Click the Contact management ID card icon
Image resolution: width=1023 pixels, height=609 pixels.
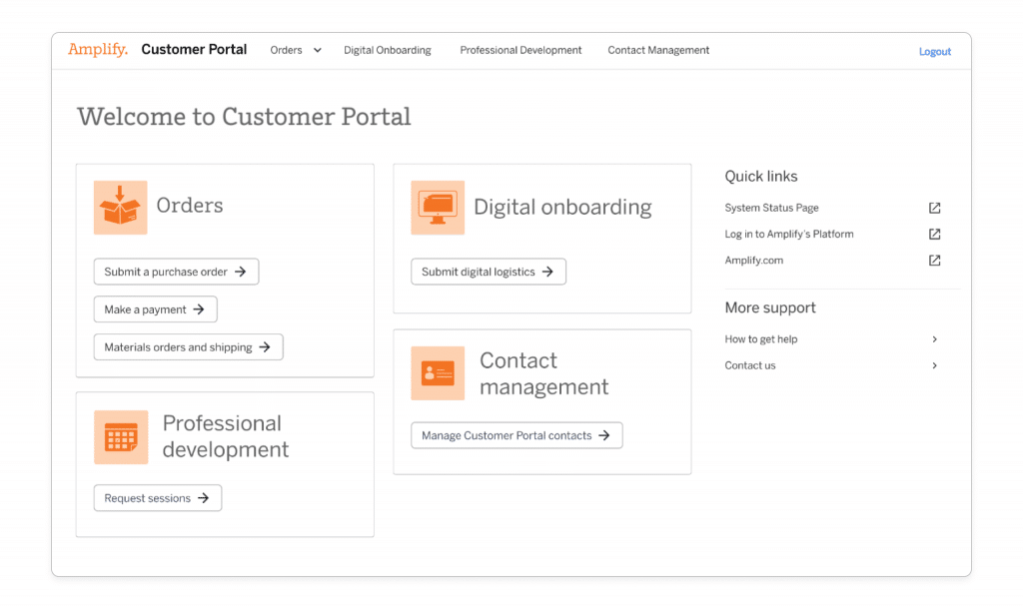click(x=438, y=373)
